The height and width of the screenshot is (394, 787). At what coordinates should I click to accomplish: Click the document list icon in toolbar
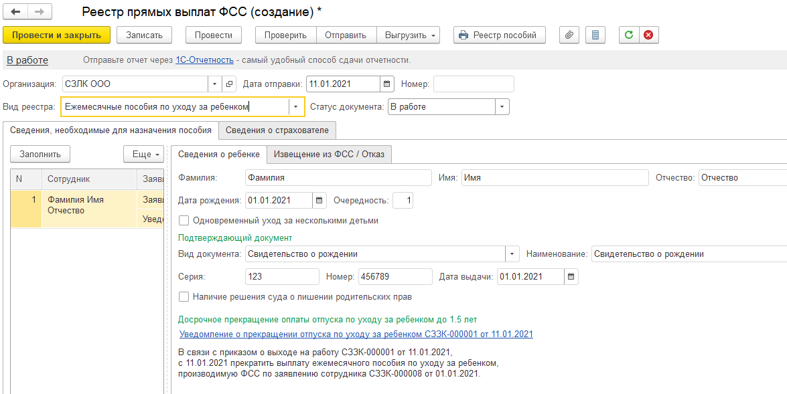pyautogui.click(x=595, y=35)
